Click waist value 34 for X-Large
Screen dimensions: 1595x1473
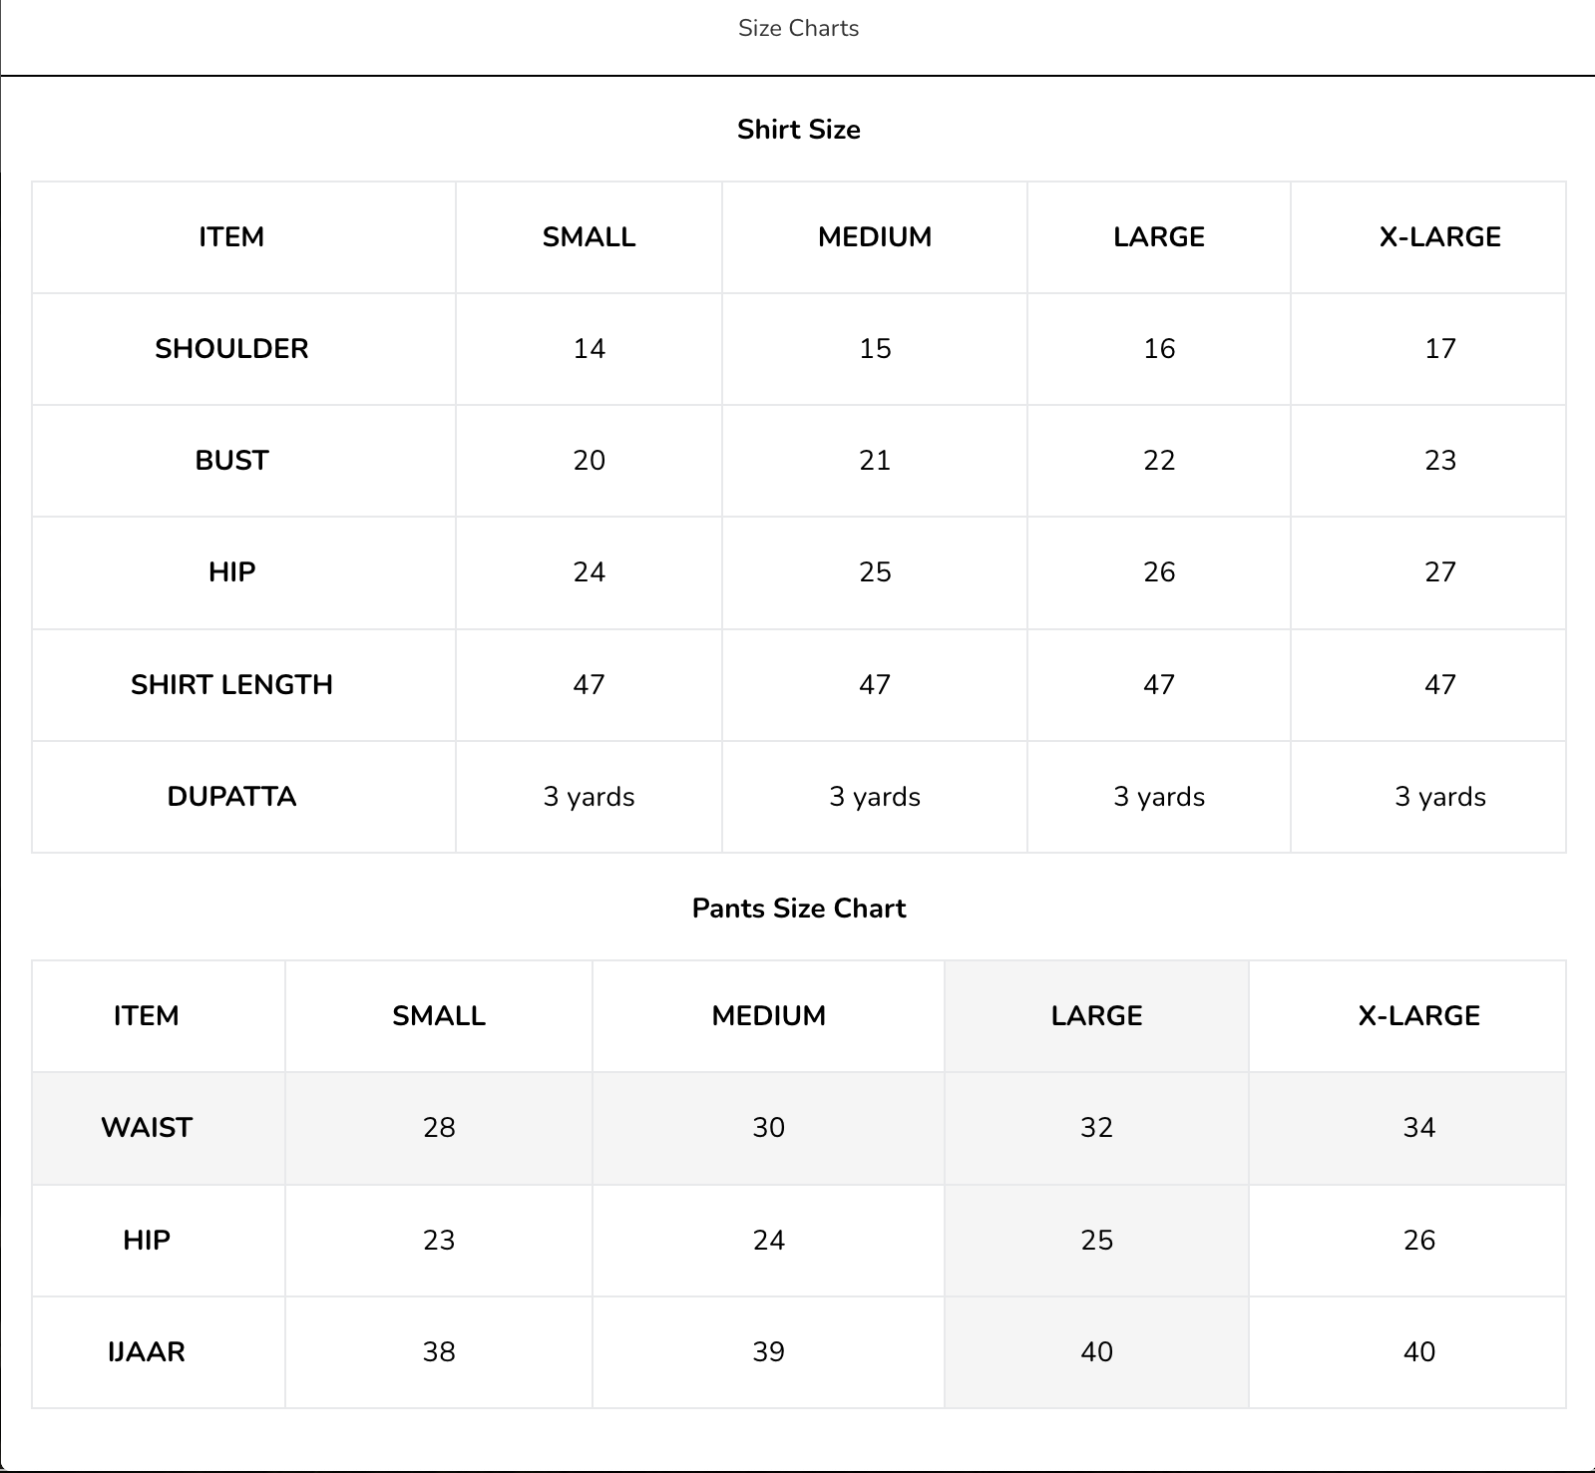click(1418, 1128)
